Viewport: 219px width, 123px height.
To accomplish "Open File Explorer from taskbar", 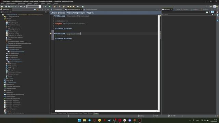I will click(x=85, y=120).
